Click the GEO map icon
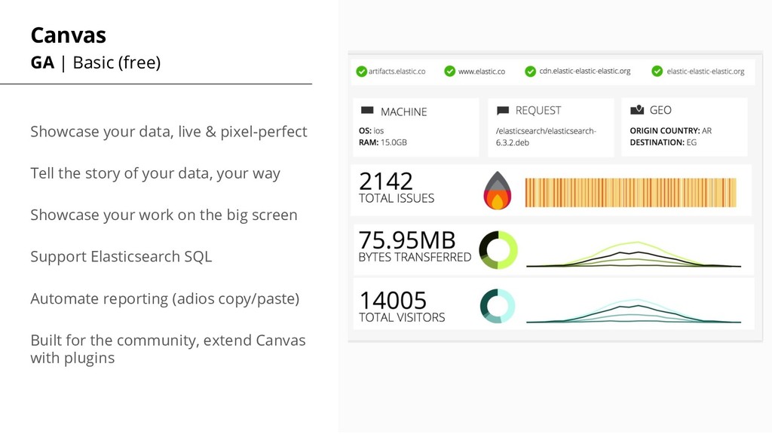772x434 pixels. tap(637, 110)
